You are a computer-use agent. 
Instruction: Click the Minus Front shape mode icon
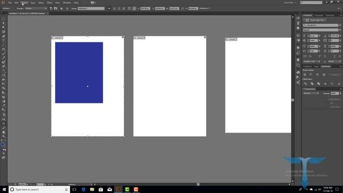(311, 75)
